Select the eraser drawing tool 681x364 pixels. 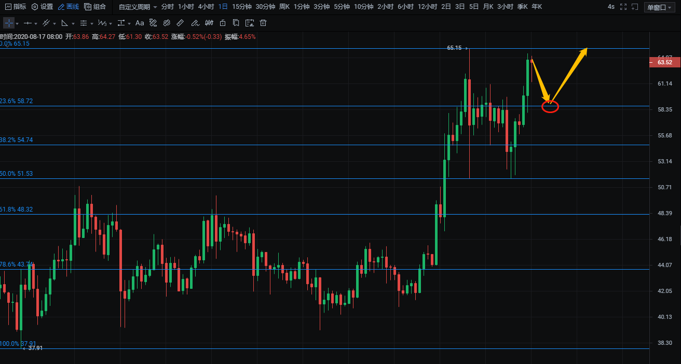click(x=167, y=23)
